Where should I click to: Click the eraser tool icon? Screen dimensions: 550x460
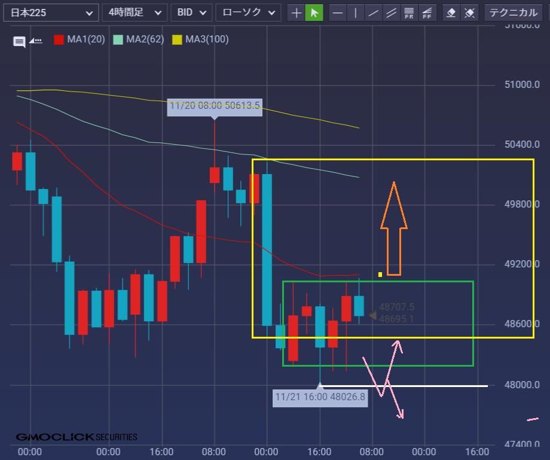(x=452, y=13)
